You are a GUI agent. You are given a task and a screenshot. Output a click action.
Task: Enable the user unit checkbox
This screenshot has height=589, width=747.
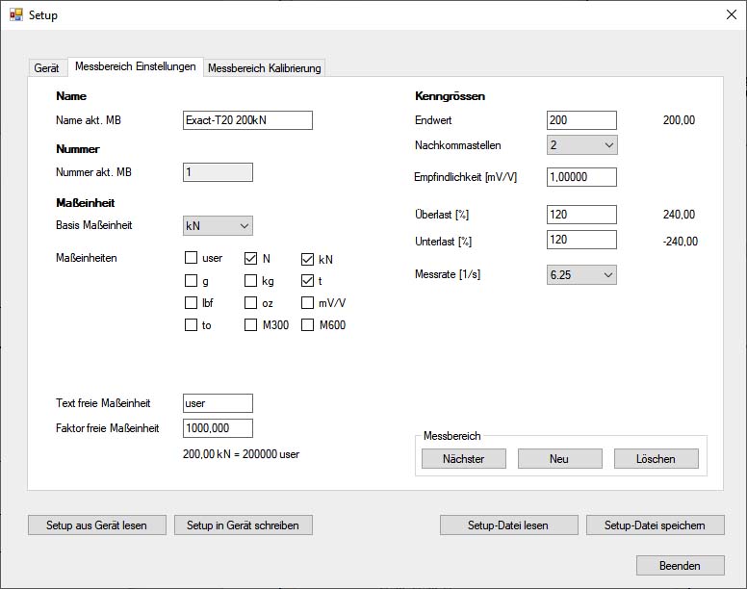pos(192,259)
